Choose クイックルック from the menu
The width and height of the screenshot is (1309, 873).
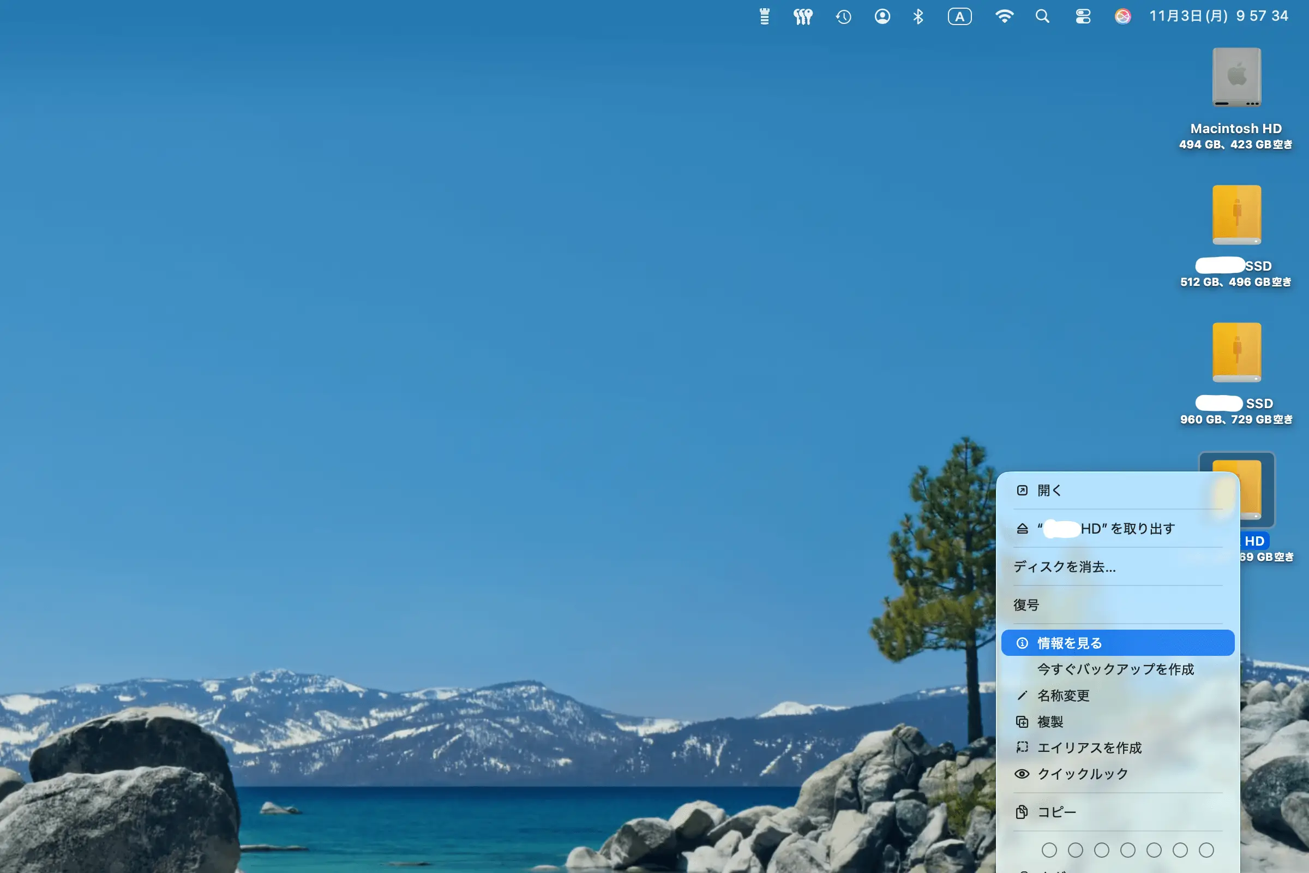[x=1083, y=774]
